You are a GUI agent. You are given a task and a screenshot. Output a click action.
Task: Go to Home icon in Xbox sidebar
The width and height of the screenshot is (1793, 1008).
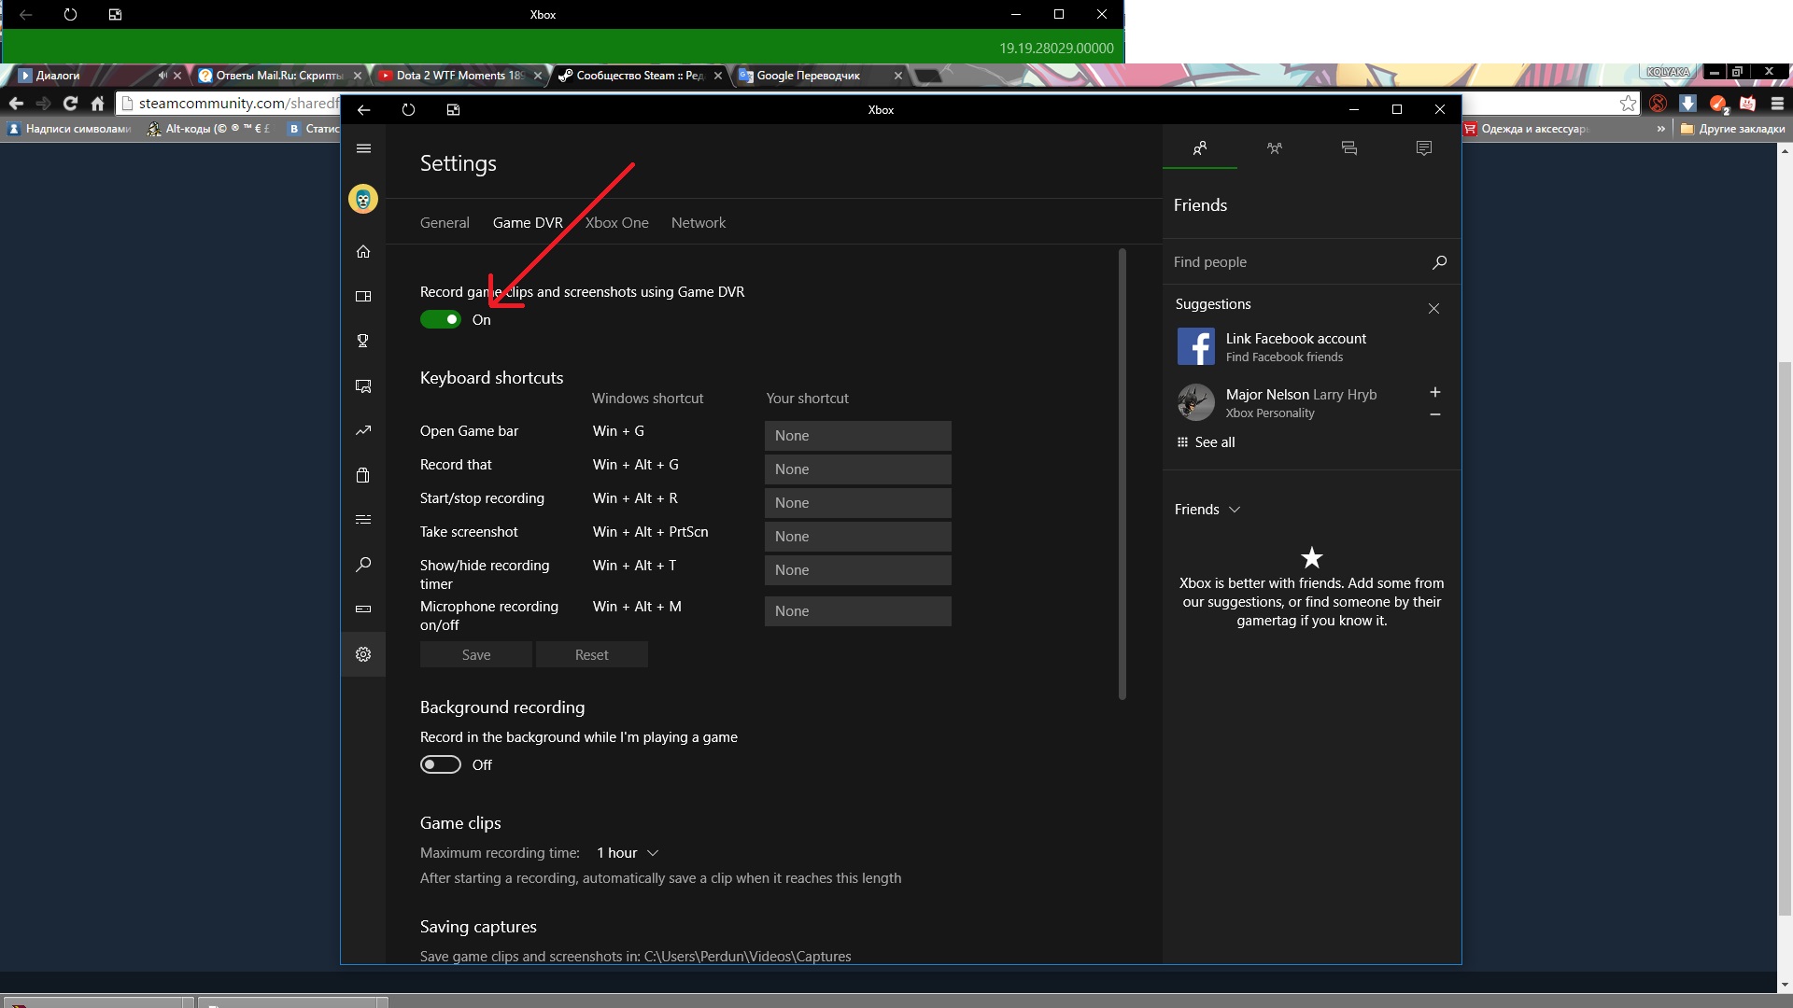363,251
